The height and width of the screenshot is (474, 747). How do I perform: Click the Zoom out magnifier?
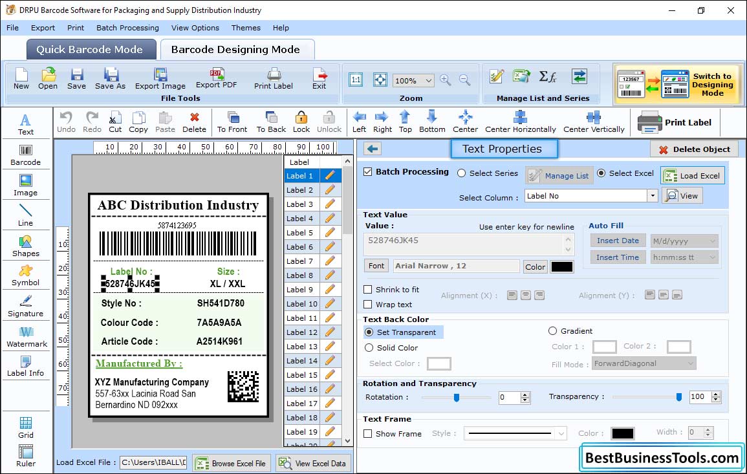(464, 80)
